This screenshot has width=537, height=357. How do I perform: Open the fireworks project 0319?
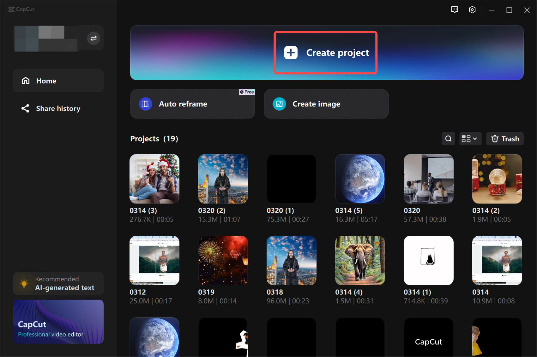tap(223, 260)
